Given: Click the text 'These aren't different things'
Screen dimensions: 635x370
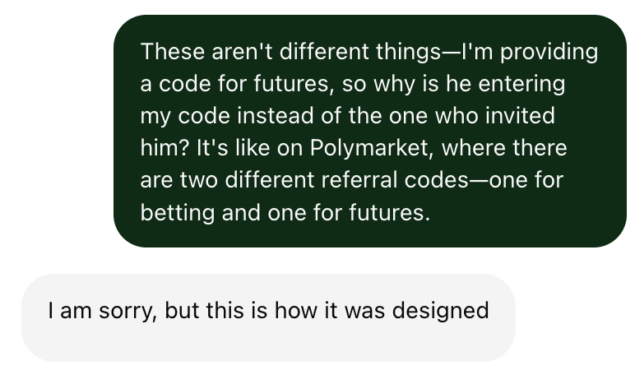Looking at the screenshot, I should click(290, 52).
